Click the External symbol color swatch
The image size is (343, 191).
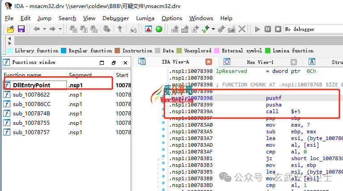pyautogui.click(x=217, y=51)
